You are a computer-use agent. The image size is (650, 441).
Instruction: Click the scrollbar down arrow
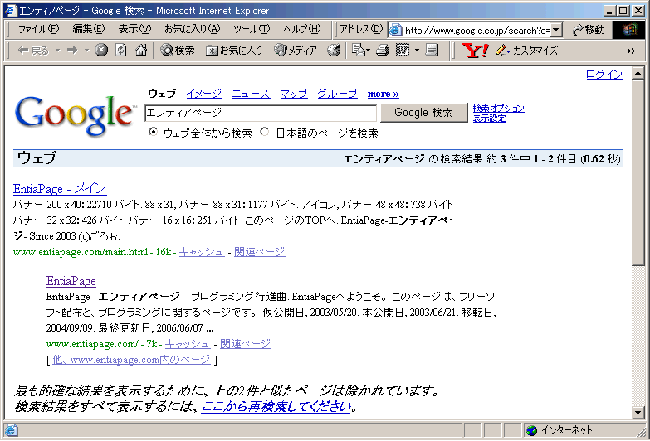click(638, 412)
